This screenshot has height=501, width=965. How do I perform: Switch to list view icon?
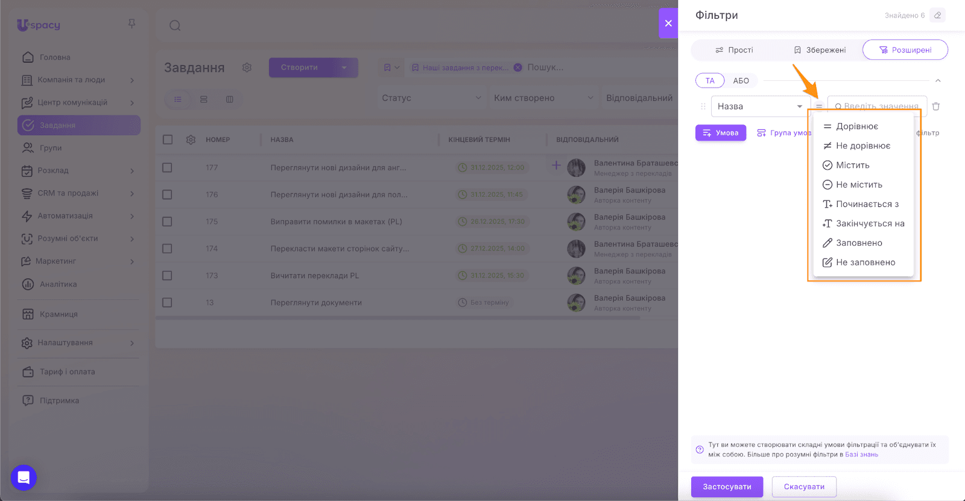[178, 99]
